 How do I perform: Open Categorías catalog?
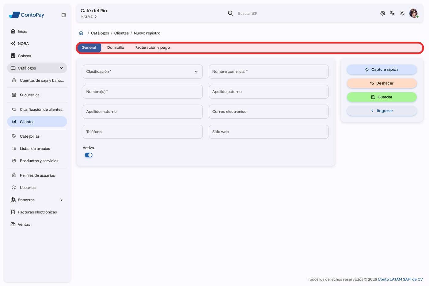[x=37, y=136]
